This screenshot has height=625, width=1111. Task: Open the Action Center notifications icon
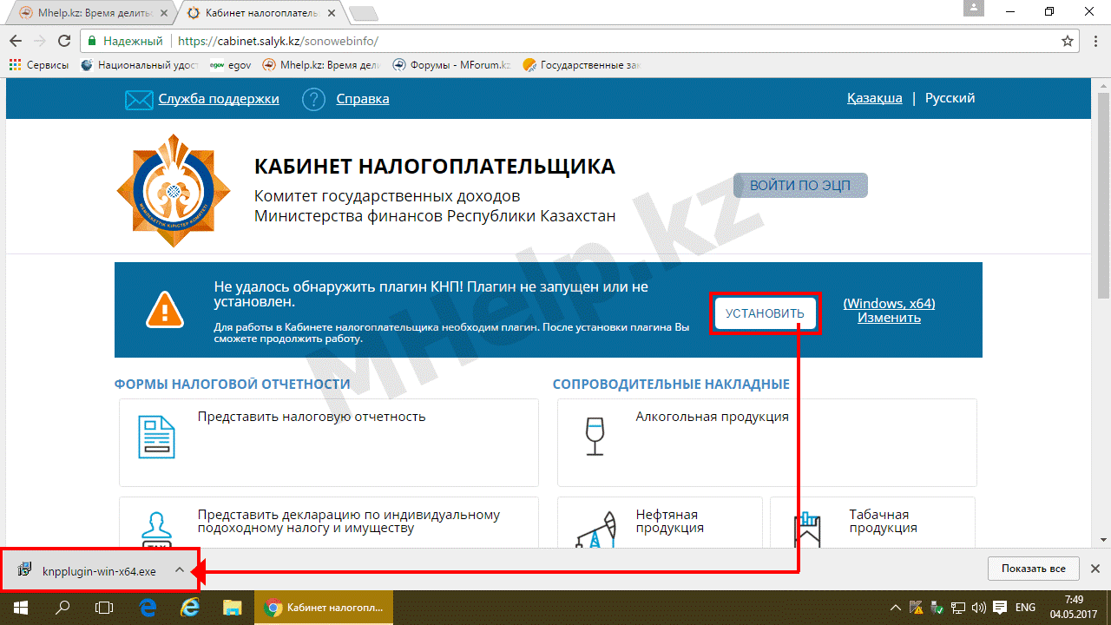point(1000,608)
